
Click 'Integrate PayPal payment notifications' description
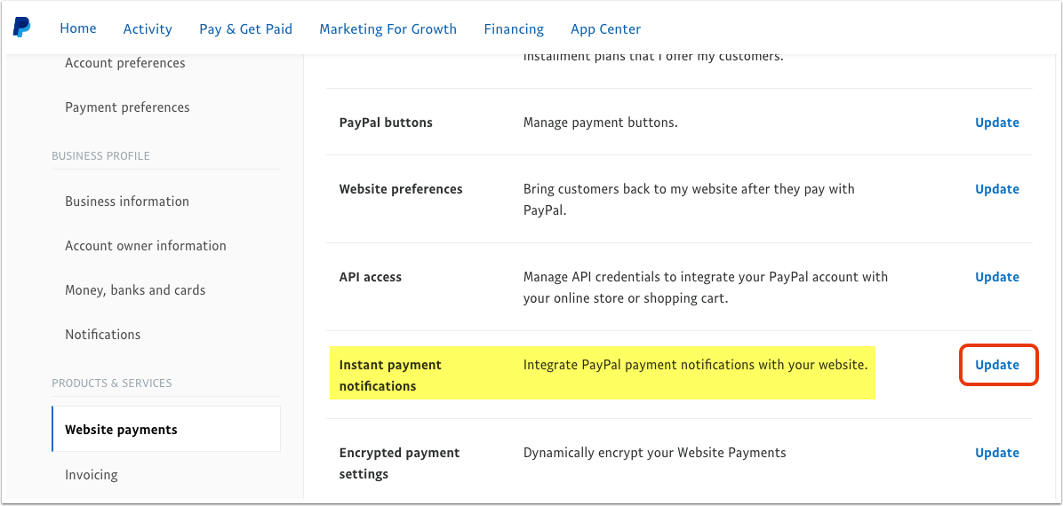pos(696,365)
